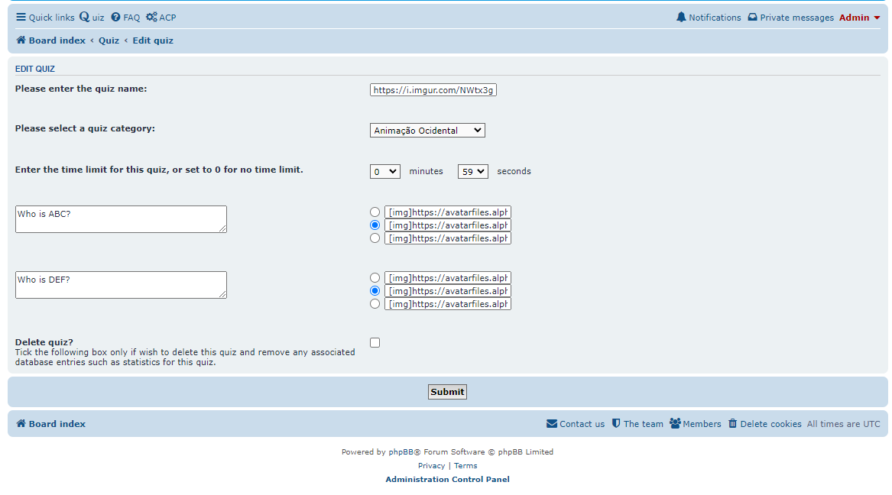This screenshot has width=892, height=495.
Task: Open Quiz link in top navbar
Action: 92,17
